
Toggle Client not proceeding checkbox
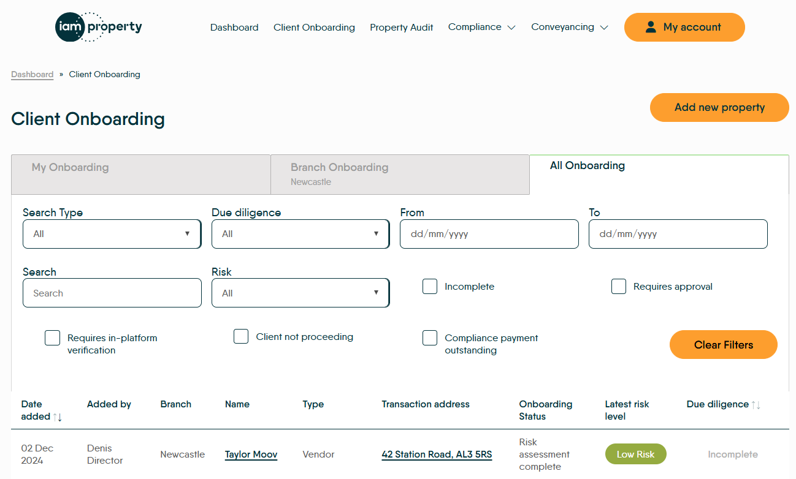(x=241, y=336)
